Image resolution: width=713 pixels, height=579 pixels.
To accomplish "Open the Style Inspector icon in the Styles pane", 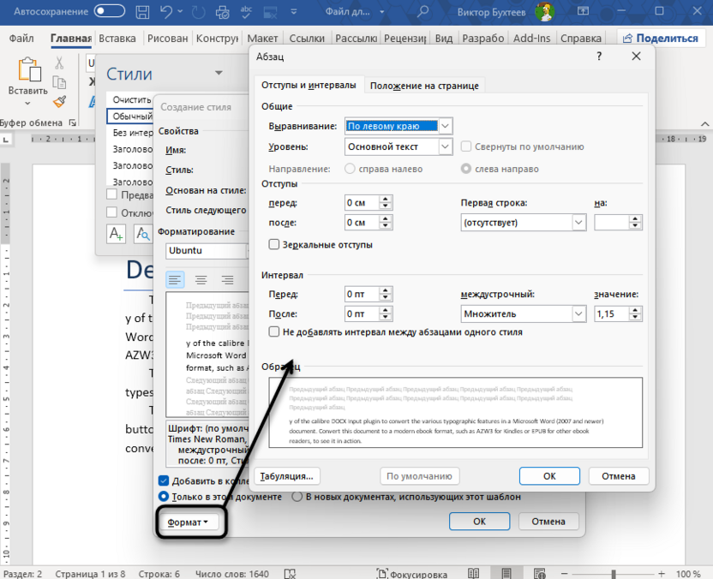I will tap(143, 234).
